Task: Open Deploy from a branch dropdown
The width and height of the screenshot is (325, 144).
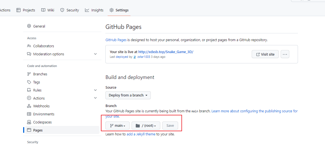Action: [128, 95]
